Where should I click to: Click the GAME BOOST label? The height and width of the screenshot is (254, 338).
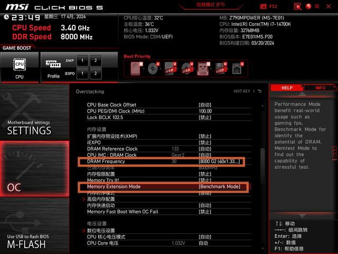tap(17, 48)
